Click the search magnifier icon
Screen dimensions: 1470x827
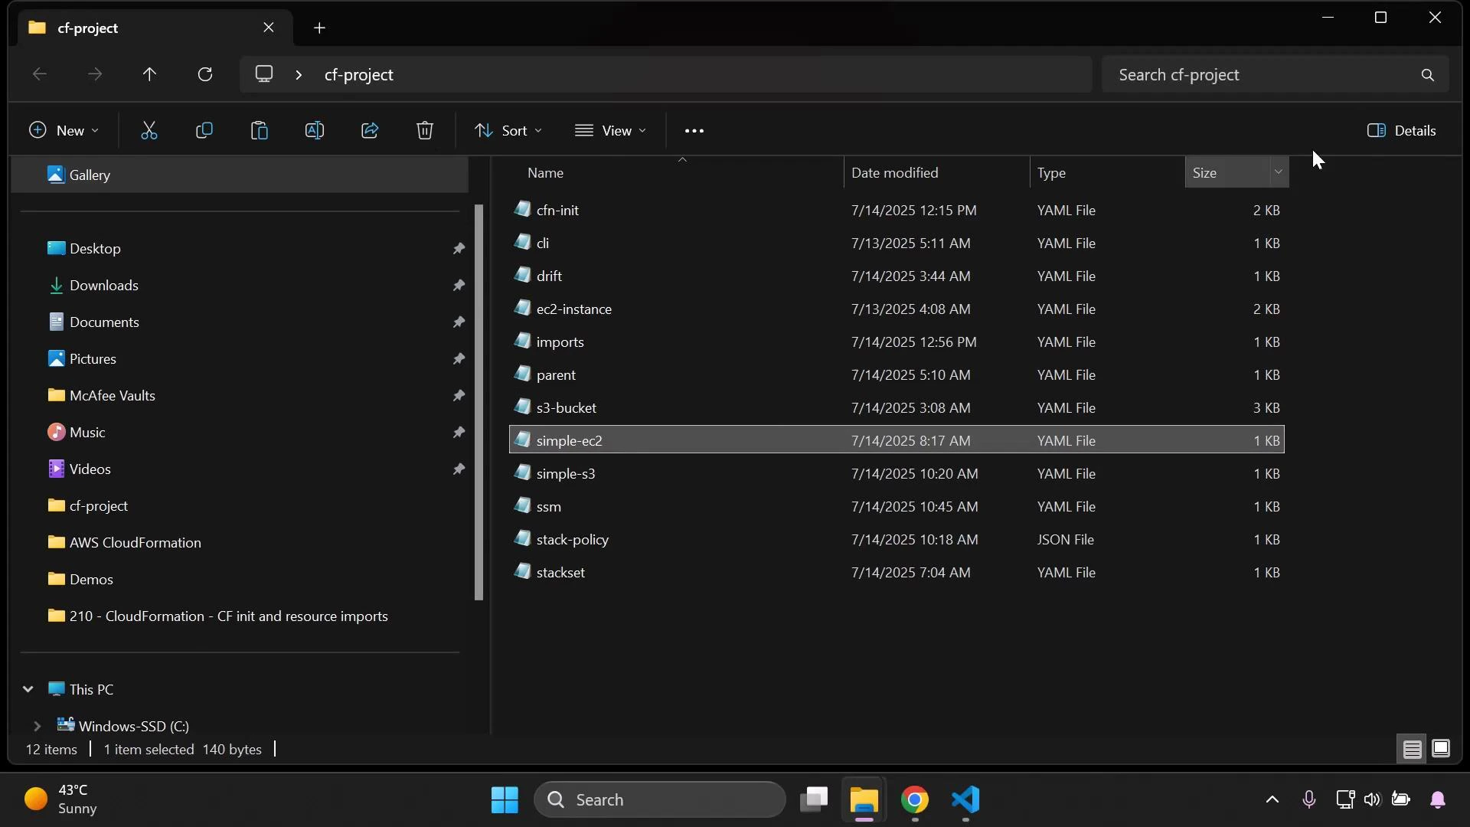pyautogui.click(x=1427, y=74)
